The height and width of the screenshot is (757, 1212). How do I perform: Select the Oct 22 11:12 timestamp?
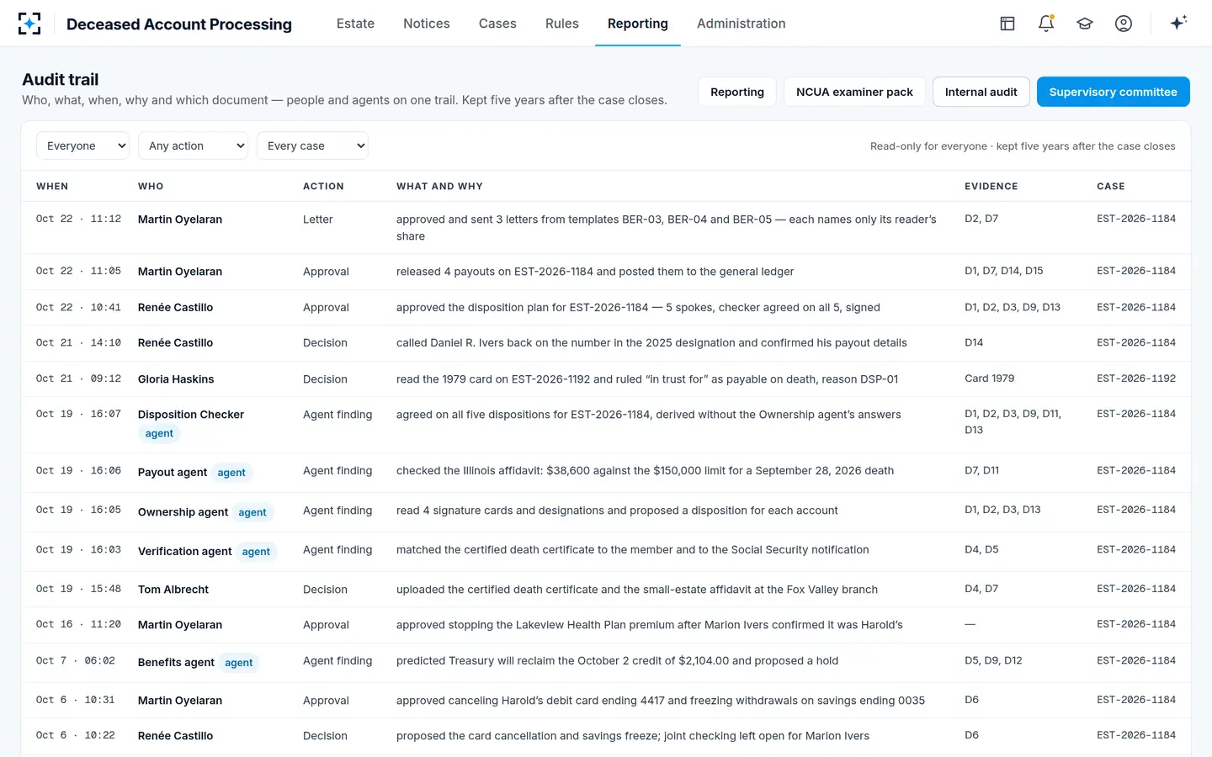(x=78, y=219)
